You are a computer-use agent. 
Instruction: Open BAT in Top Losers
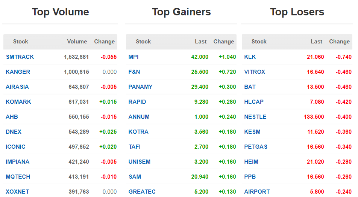point(250,87)
